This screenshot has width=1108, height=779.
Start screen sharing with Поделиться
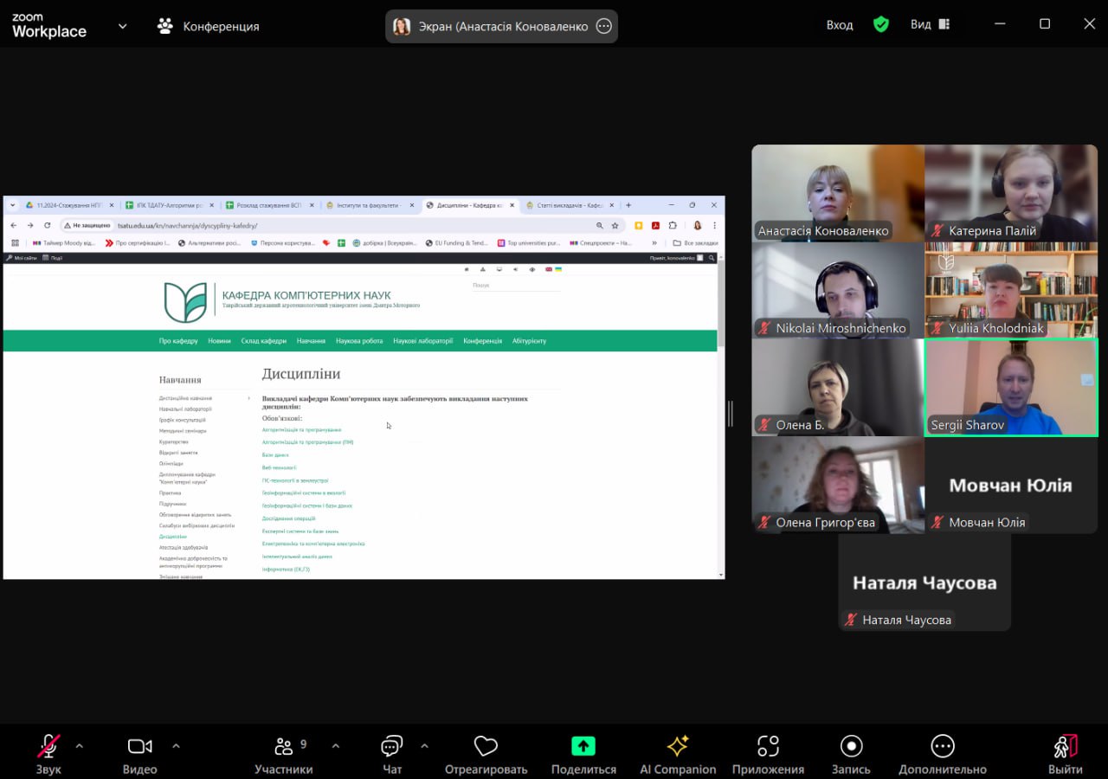pos(583,754)
